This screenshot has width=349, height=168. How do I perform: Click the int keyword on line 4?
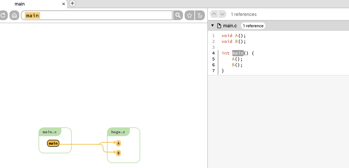225,53
